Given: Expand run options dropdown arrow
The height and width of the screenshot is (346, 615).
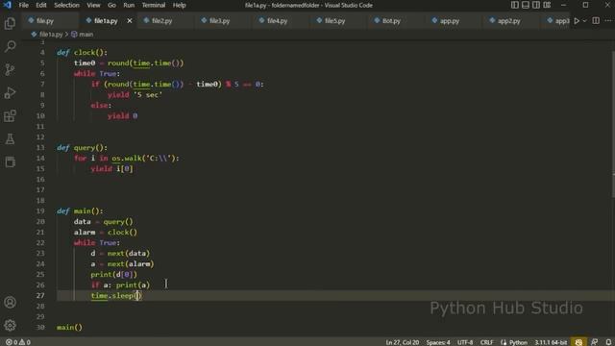Looking at the screenshot, I should (x=584, y=21).
